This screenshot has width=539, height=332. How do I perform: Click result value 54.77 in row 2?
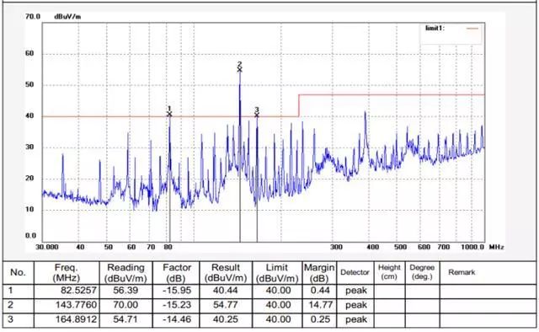click(x=226, y=305)
